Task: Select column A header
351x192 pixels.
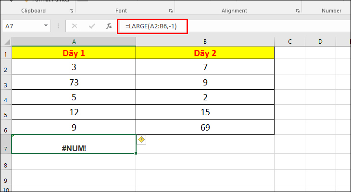Action: click(74, 42)
